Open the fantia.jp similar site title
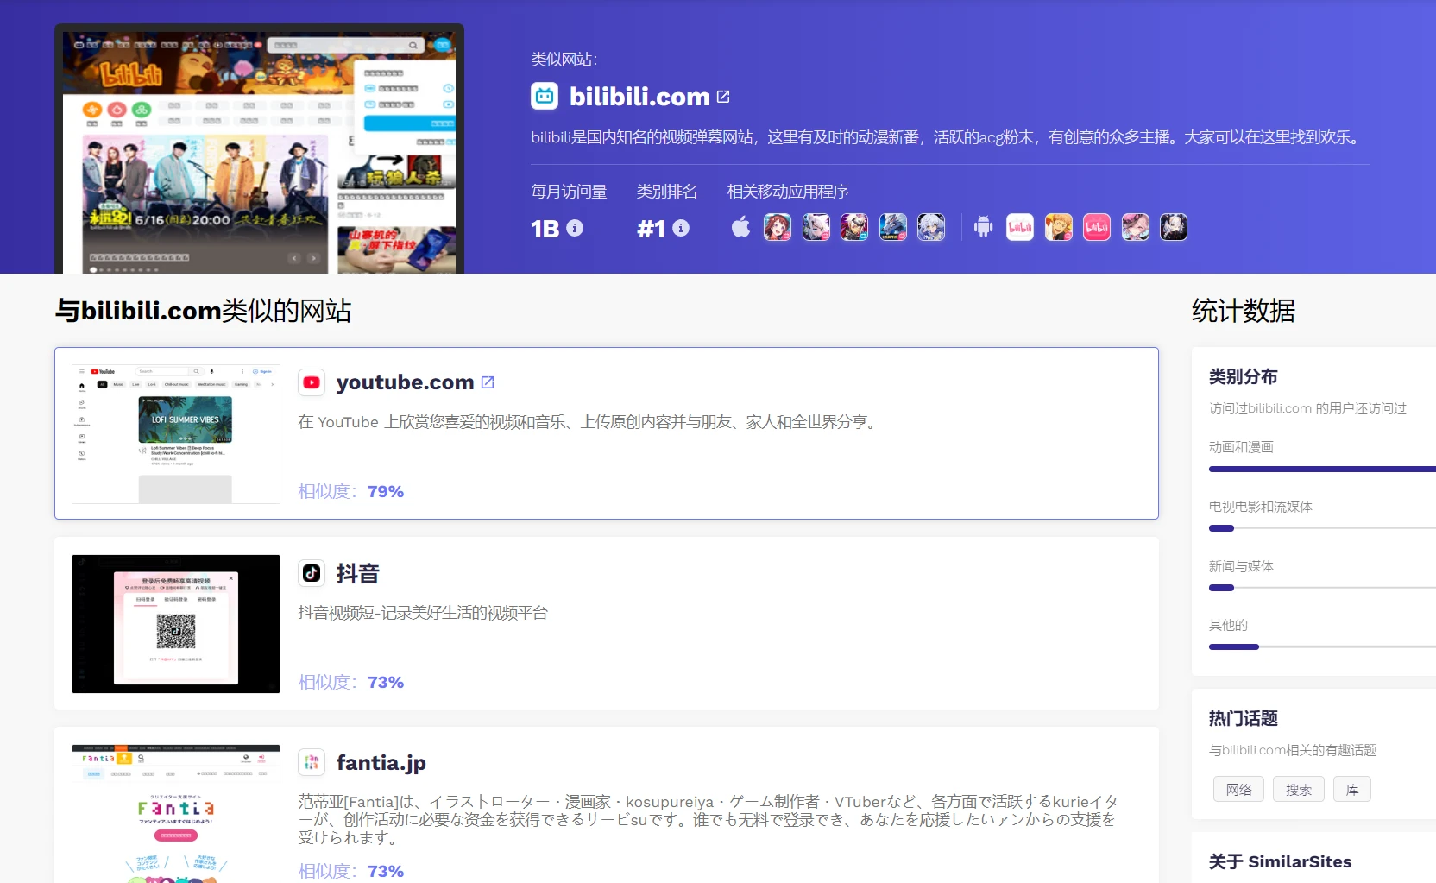The width and height of the screenshot is (1436, 883). [381, 763]
